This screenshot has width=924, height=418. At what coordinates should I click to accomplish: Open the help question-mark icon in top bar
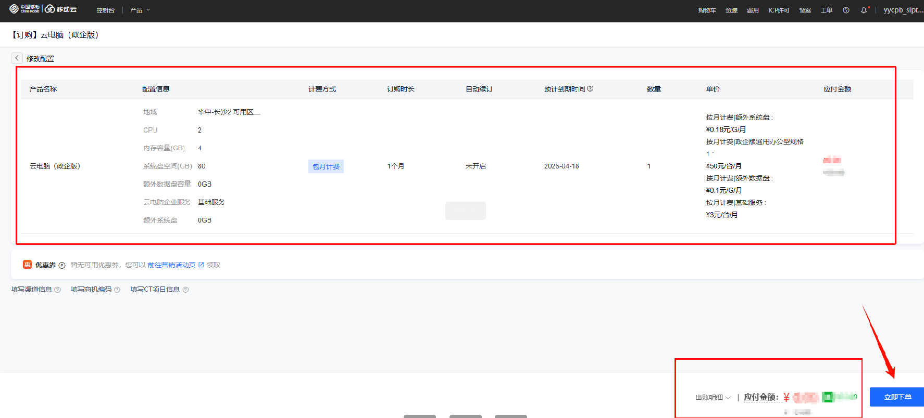pos(846,10)
